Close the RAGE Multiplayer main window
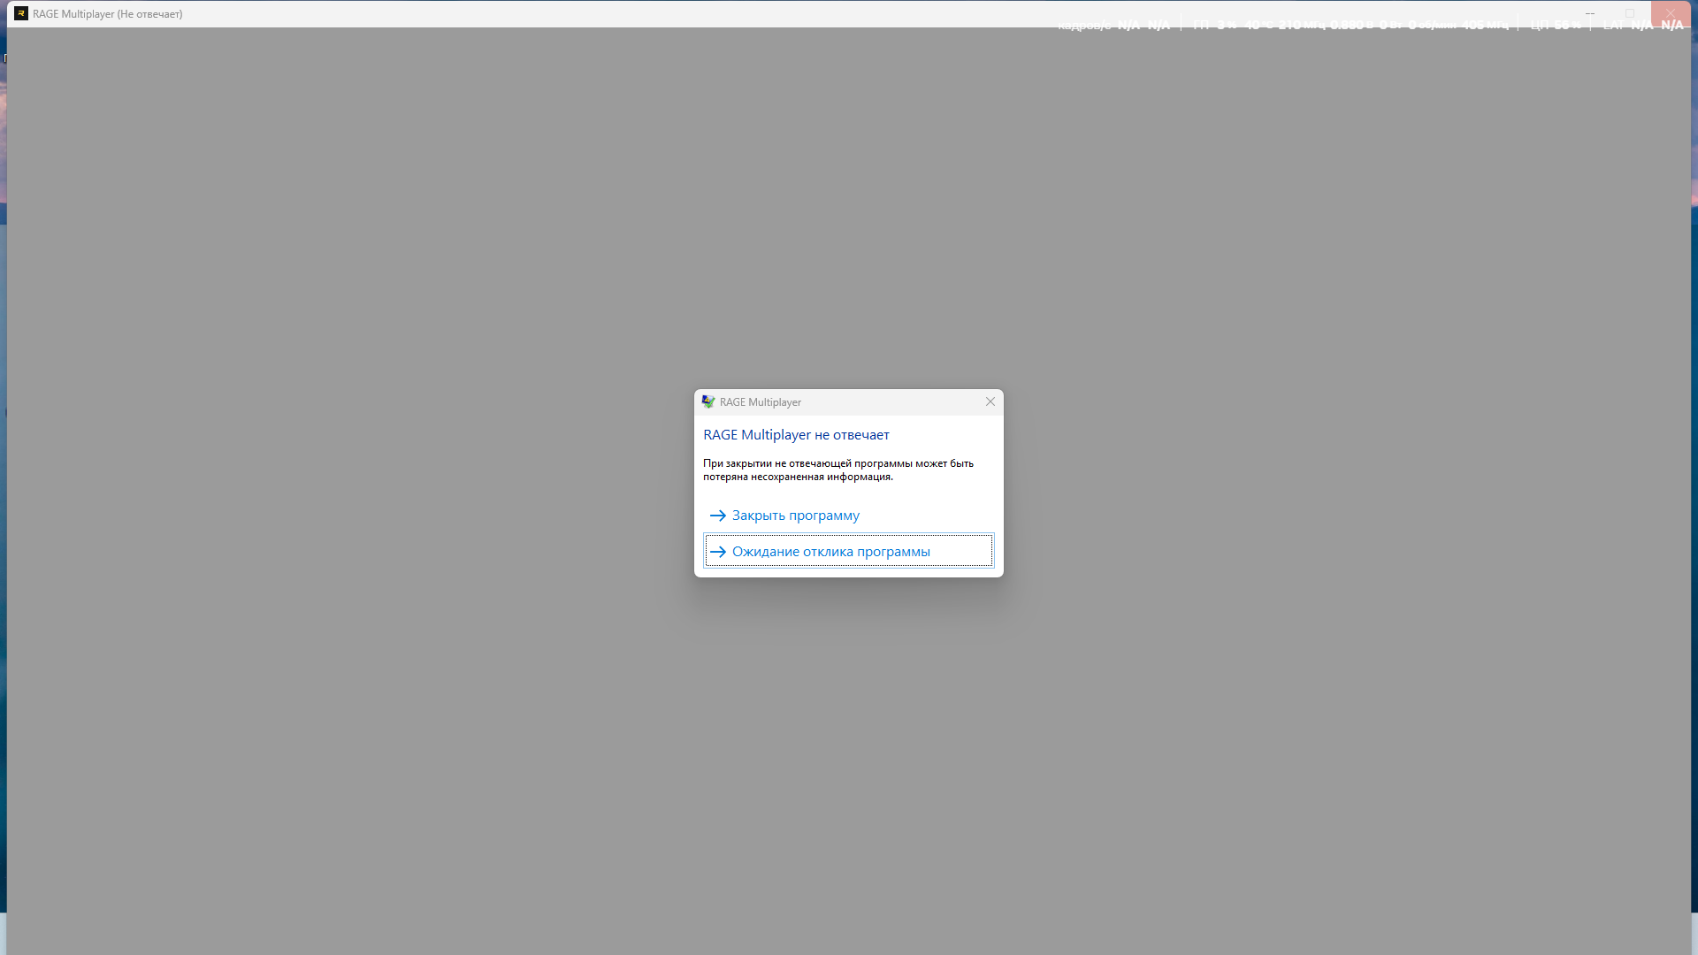The width and height of the screenshot is (1698, 955). [1671, 13]
